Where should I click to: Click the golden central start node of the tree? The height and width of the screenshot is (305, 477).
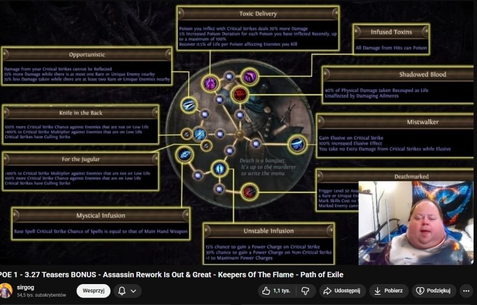coord(239,134)
